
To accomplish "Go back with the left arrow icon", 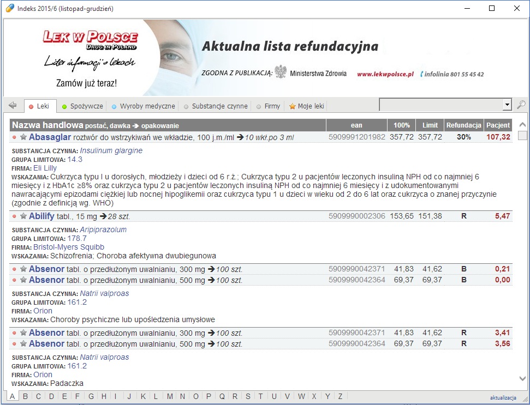I will [13, 105].
